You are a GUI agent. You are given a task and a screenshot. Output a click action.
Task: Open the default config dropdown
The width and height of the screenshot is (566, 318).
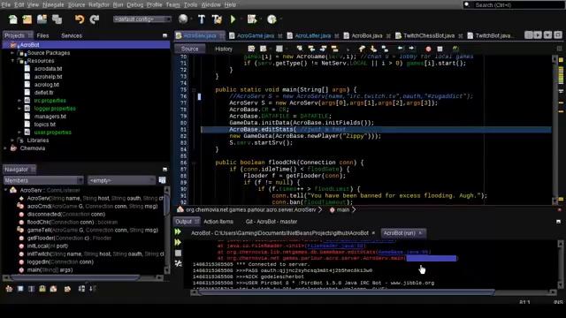(142, 19)
